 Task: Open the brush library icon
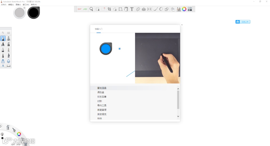(x=178, y=9)
